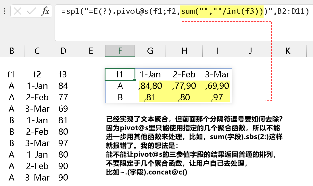The image size is (313, 186).
Task: Click the f3 header cell in column D
Action: click(63, 75)
